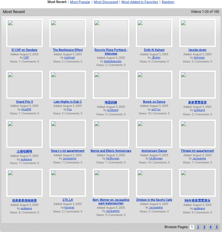222x232 pixels.
Task: Open Bert, Werner en Jacqueline thumbnail
Action: pyautogui.click(x=111, y=183)
